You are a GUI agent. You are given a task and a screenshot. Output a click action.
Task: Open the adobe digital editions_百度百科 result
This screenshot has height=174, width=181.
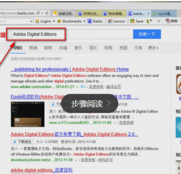tap(42, 170)
